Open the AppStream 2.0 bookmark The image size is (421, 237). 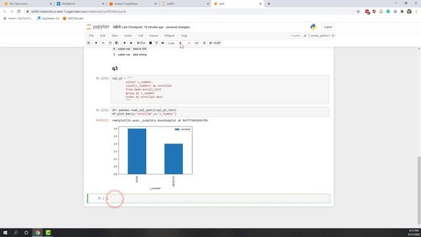pos(48,18)
